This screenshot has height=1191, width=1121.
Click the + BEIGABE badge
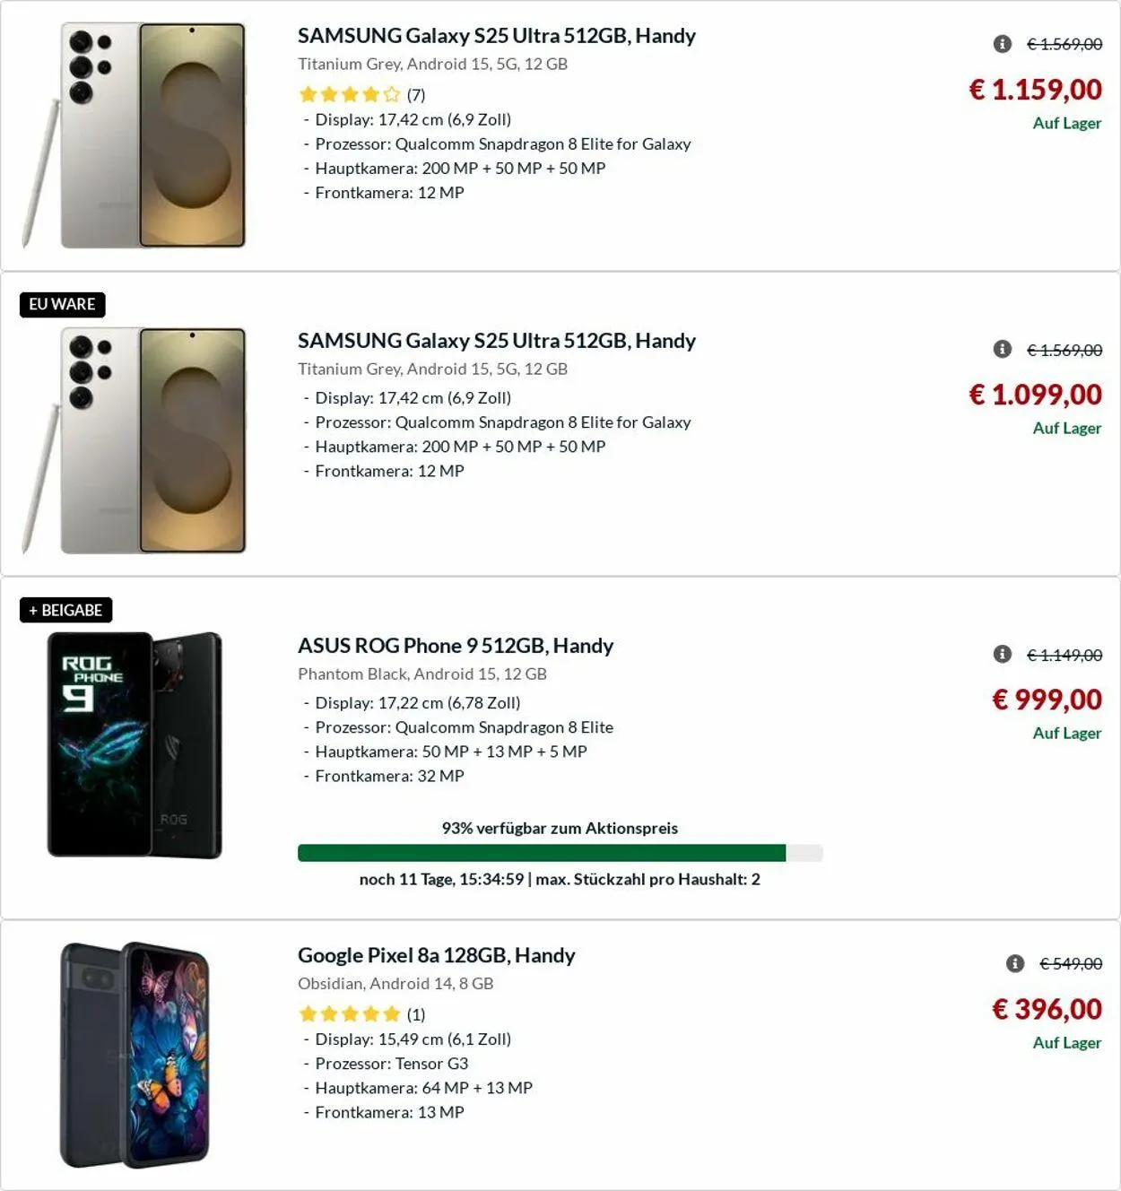point(65,610)
